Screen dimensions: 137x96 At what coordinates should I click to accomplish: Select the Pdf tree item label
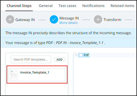86,55
